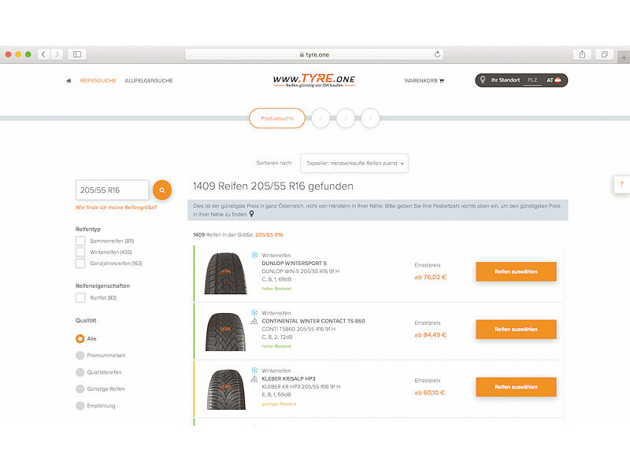Click the location pin icon in Standort

(x=483, y=80)
